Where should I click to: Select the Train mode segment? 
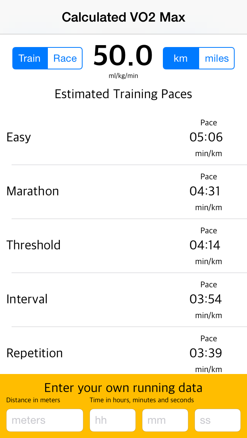tap(30, 58)
